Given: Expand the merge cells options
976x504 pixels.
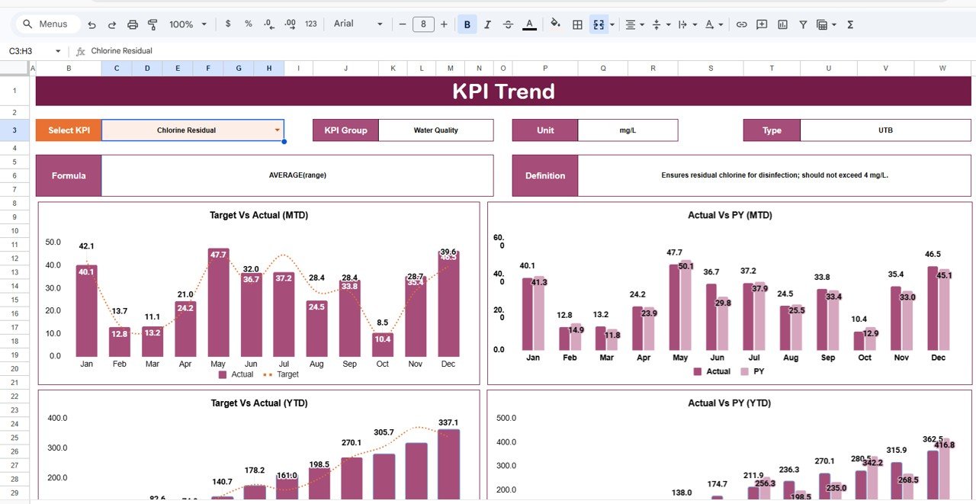Looking at the screenshot, I should [612, 24].
